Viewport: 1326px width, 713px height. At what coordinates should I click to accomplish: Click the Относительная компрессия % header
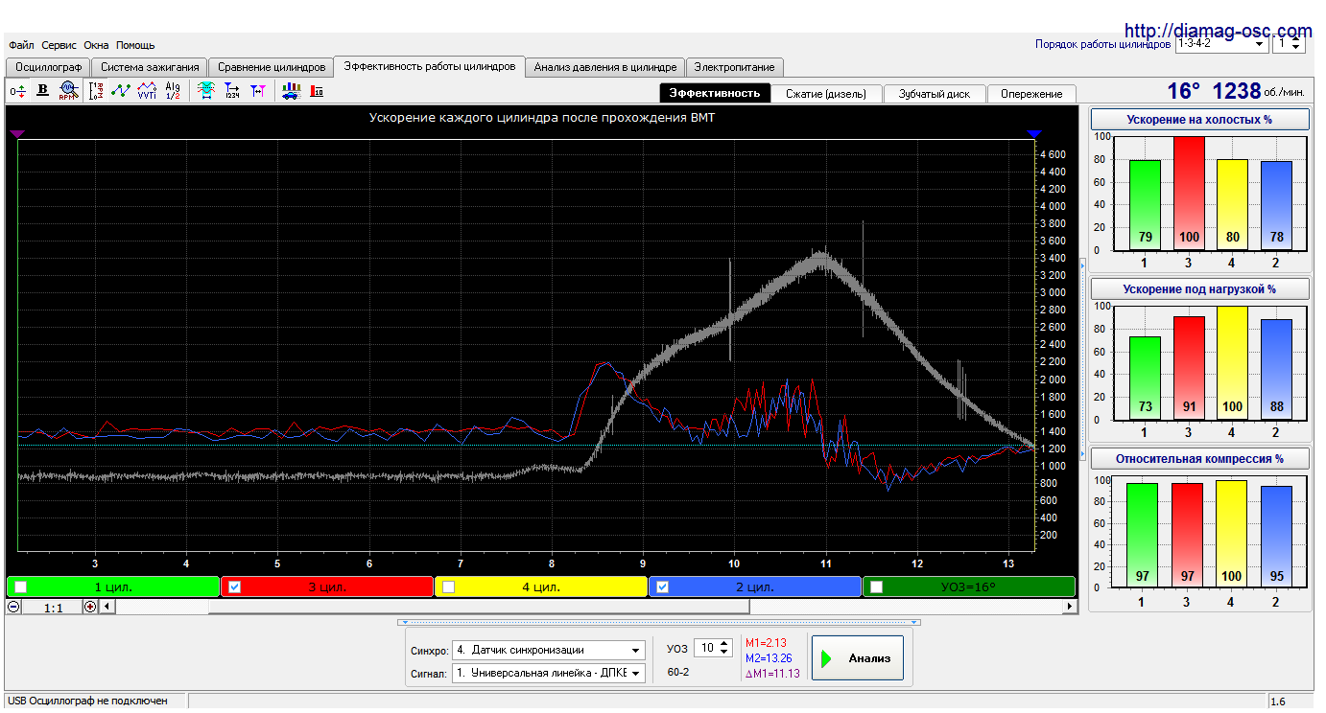[x=1199, y=459]
